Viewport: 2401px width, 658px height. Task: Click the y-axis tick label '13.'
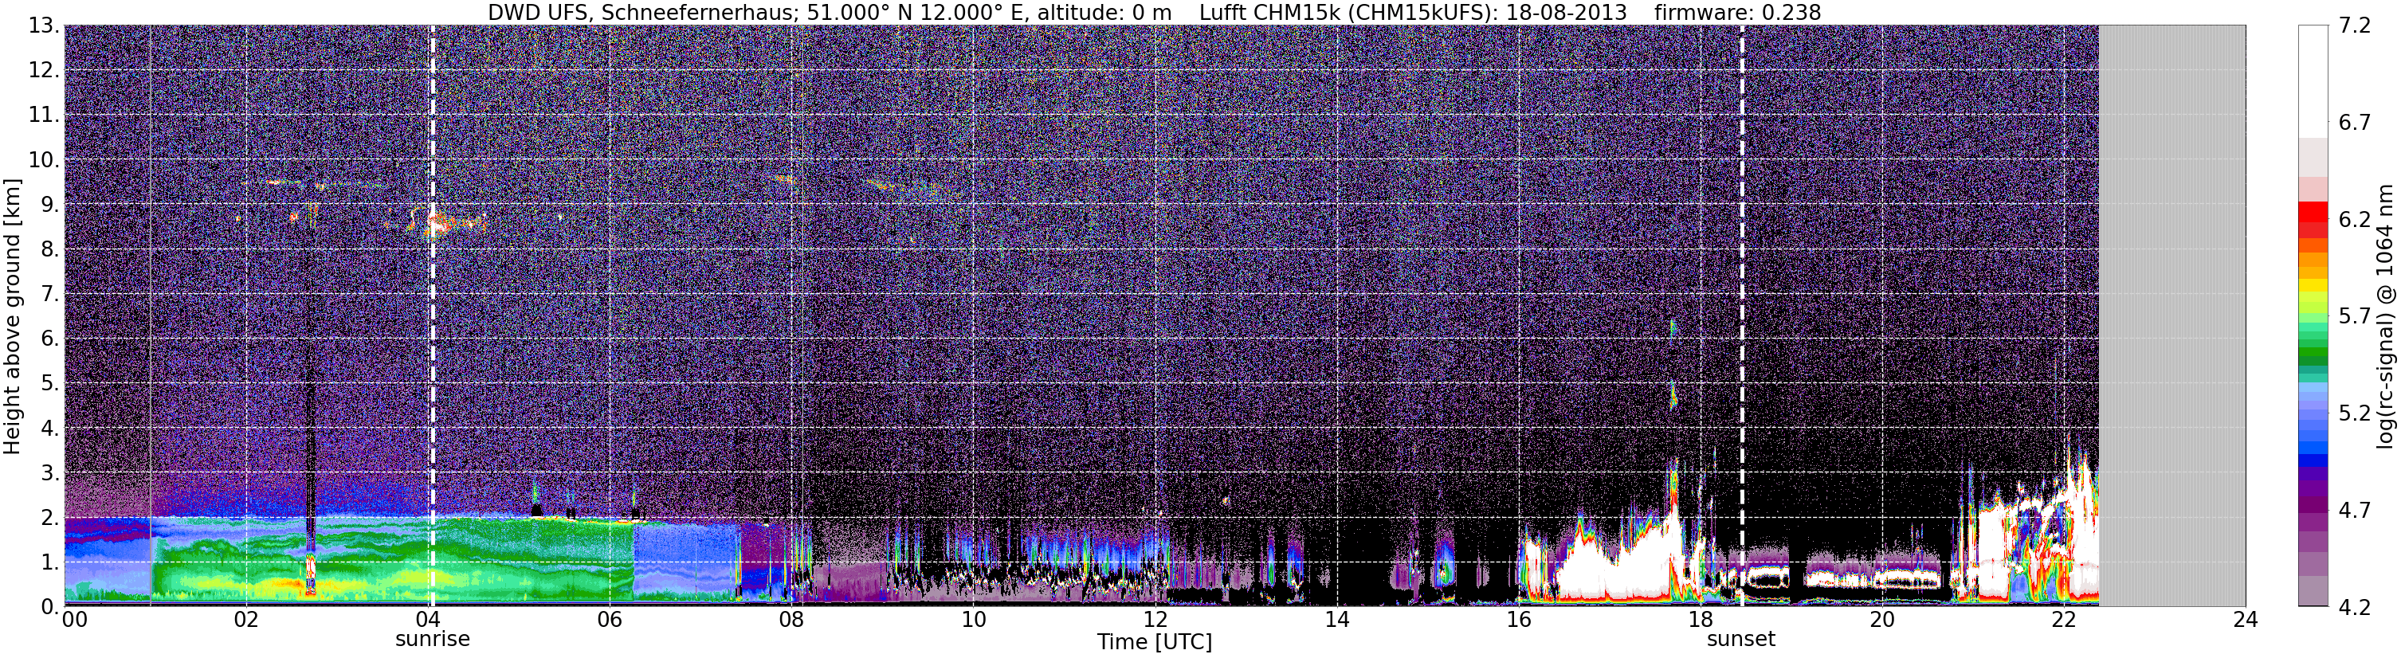point(45,26)
